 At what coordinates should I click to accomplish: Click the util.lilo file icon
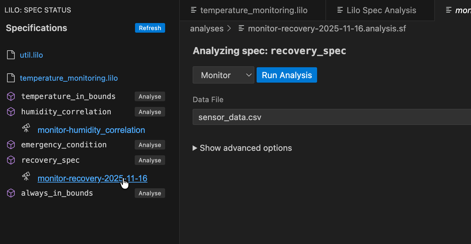(11, 55)
